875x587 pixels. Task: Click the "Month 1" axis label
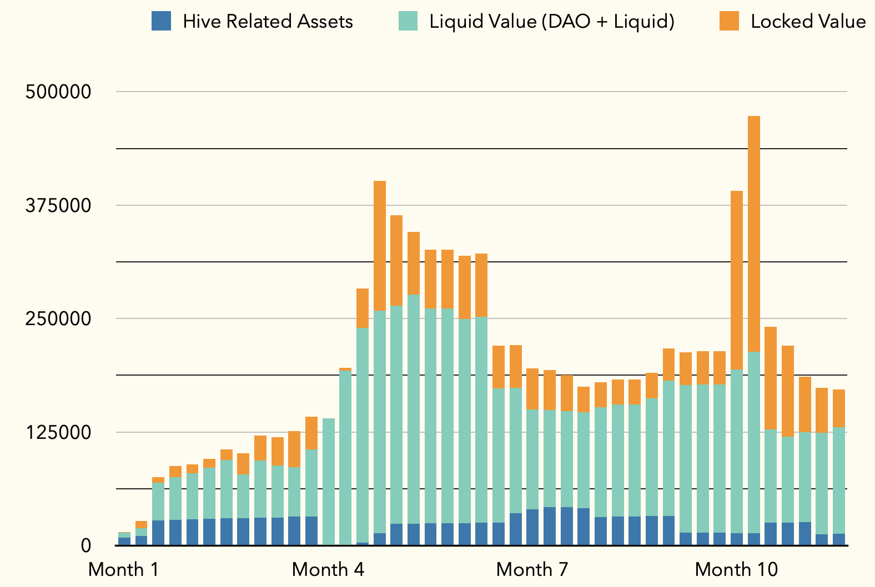click(124, 569)
